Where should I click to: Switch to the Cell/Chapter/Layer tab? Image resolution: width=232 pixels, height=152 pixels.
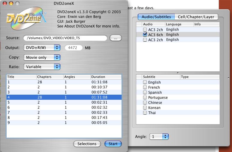(196, 17)
